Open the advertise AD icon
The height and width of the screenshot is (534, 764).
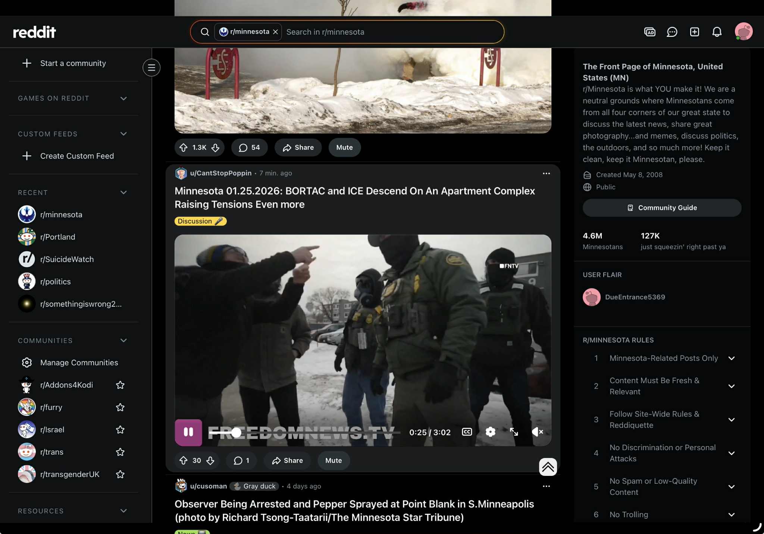tap(649, 32)
